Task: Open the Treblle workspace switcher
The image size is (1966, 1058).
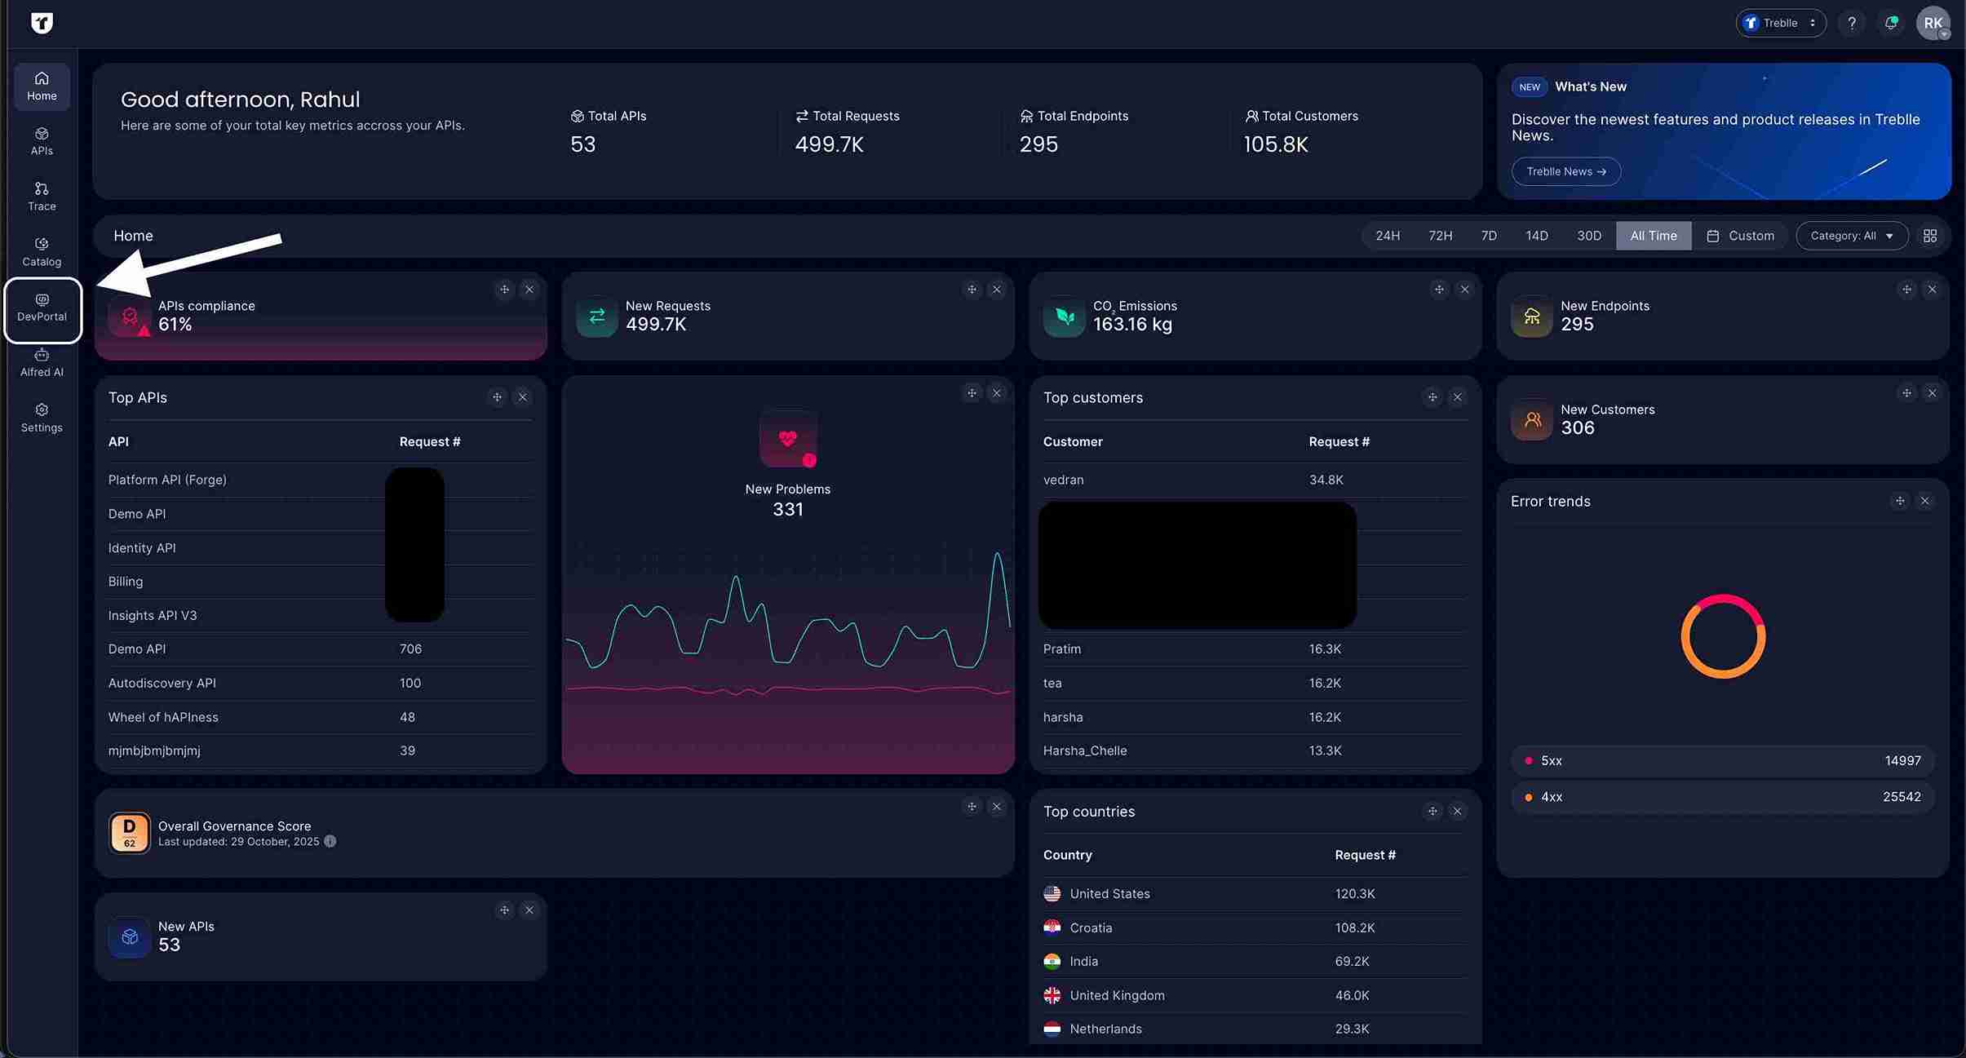Action: click(1780, 23)
